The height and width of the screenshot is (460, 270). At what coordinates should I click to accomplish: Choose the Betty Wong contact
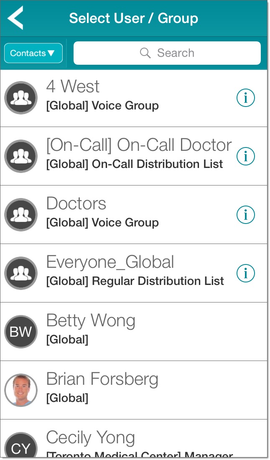click(91, 321)
